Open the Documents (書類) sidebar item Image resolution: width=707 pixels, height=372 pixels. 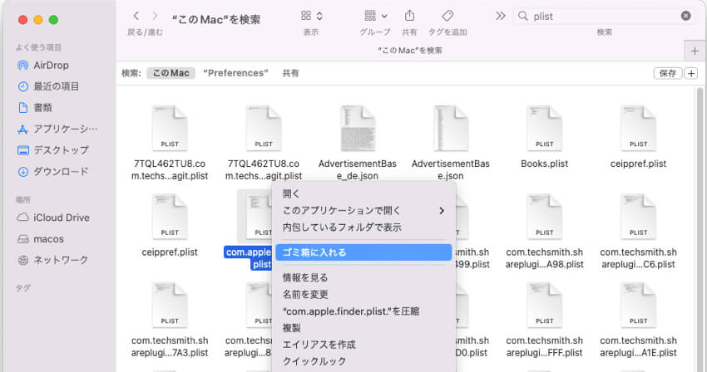(x=35, y=107)
